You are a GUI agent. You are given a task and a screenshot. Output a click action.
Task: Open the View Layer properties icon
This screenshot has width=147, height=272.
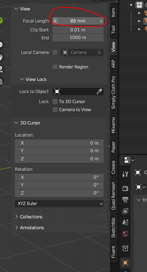(x=125, y=211)
